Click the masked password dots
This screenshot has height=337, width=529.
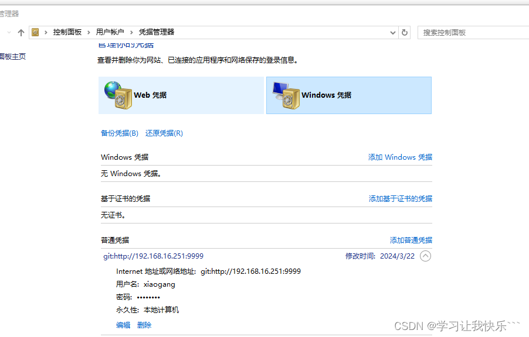148,297
